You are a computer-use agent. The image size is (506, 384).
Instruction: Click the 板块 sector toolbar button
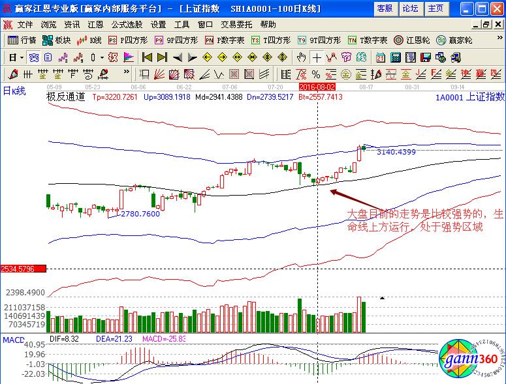57,40
